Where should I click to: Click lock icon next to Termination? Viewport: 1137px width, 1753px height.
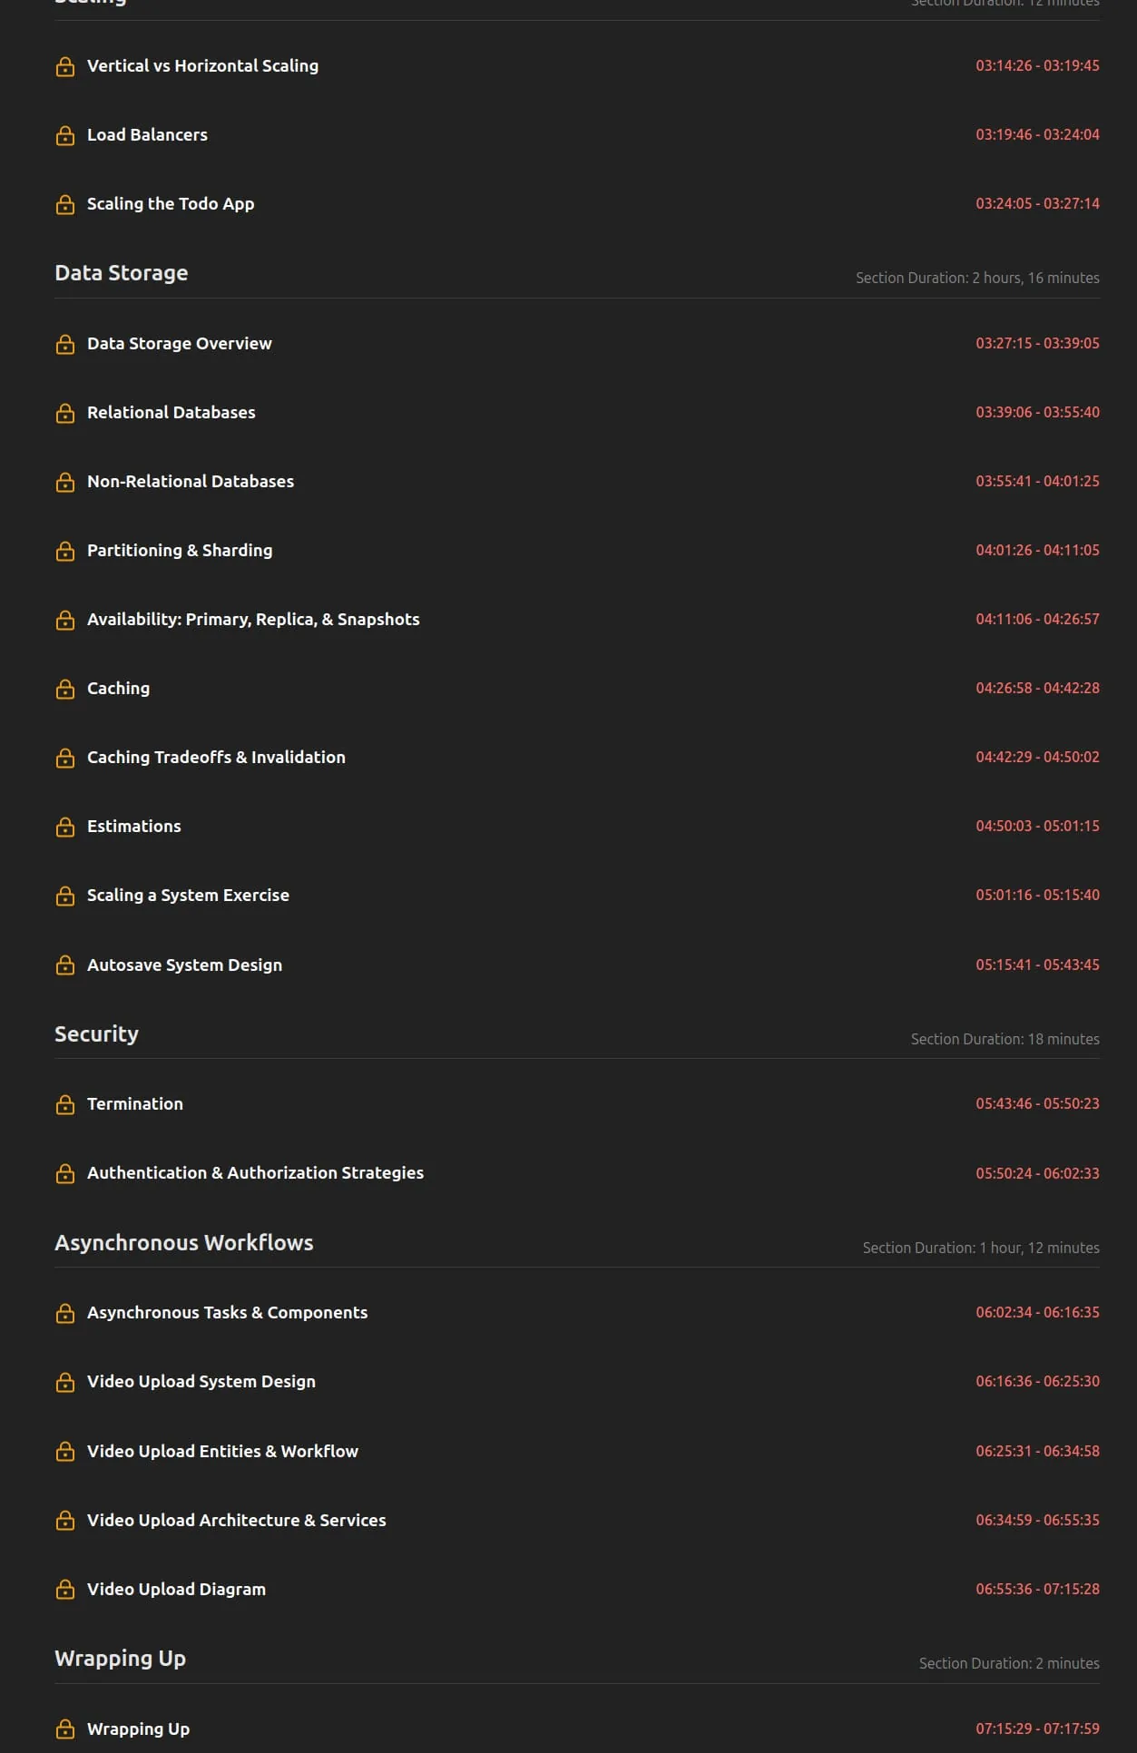(65, 1104)
